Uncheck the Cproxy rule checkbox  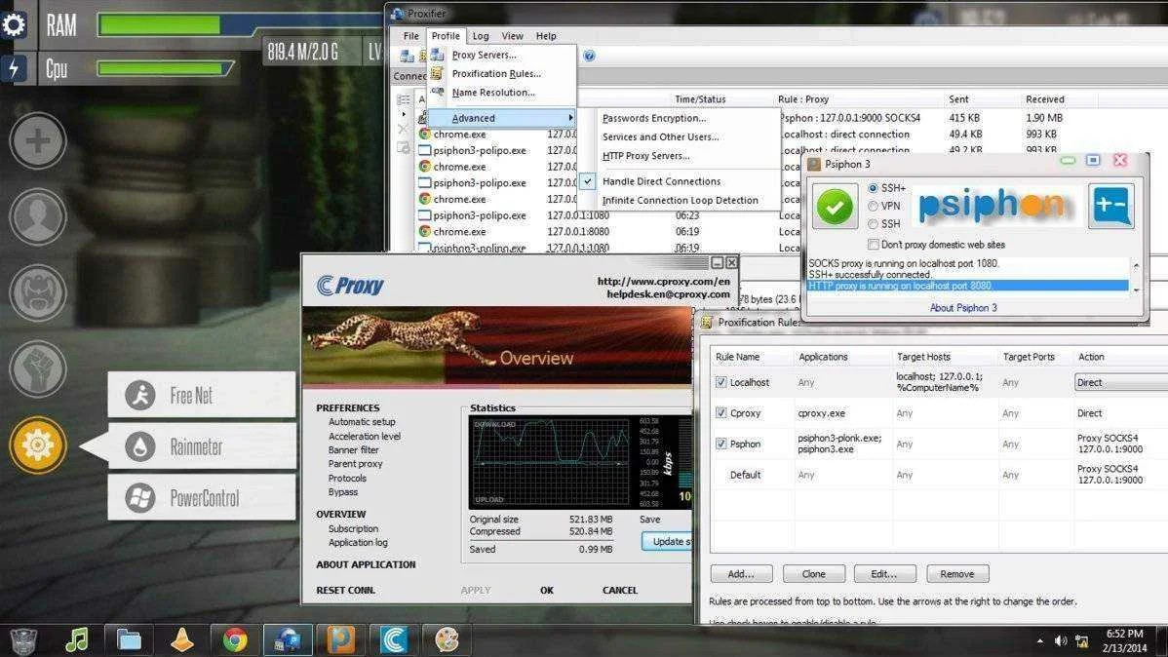[721, 412]
